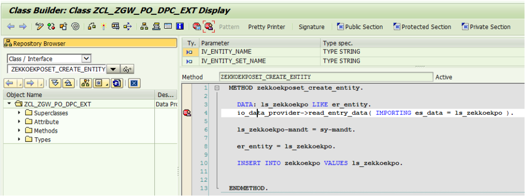This screenshot has width=525, height=196.
Task: Click the ZEKKOEKPOSET_CREATE_ENTITY object name field
Action: point(56,69)
